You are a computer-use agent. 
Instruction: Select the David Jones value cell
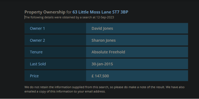click(137, 28)
